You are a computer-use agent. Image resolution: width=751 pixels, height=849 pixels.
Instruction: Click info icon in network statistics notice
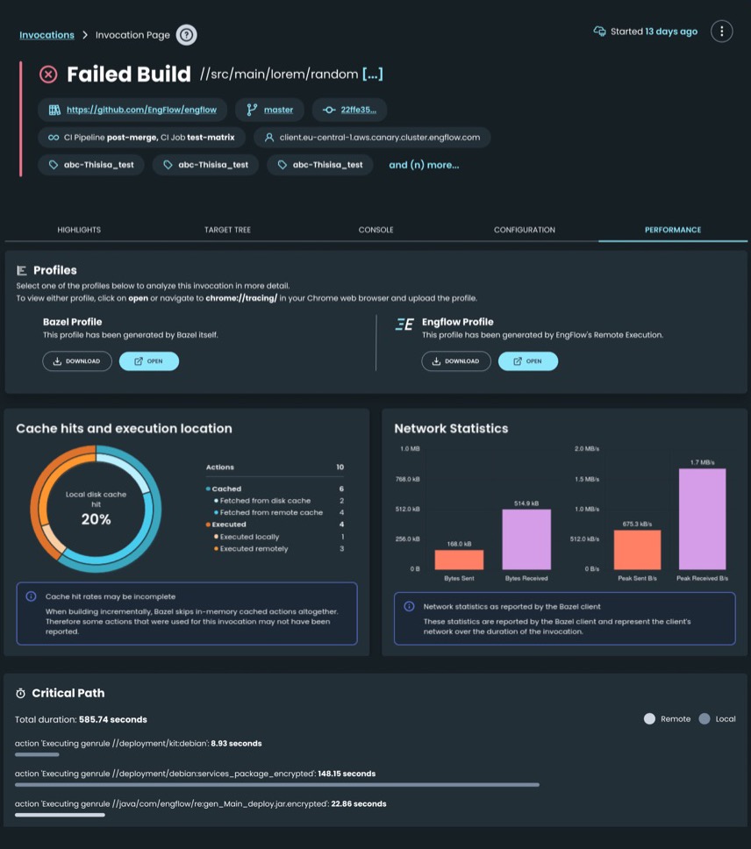click(410, 606)
